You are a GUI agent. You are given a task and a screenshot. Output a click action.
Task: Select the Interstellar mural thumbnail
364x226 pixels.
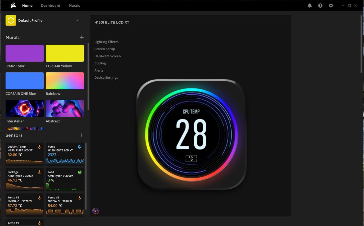point(25,108)
